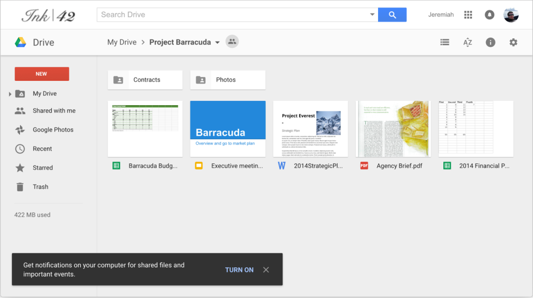Go to Shared with me

point(54,111)
